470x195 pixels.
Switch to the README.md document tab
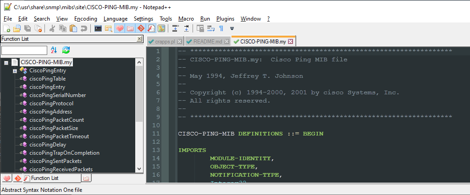pyautogui.click(x=208, y=42)
